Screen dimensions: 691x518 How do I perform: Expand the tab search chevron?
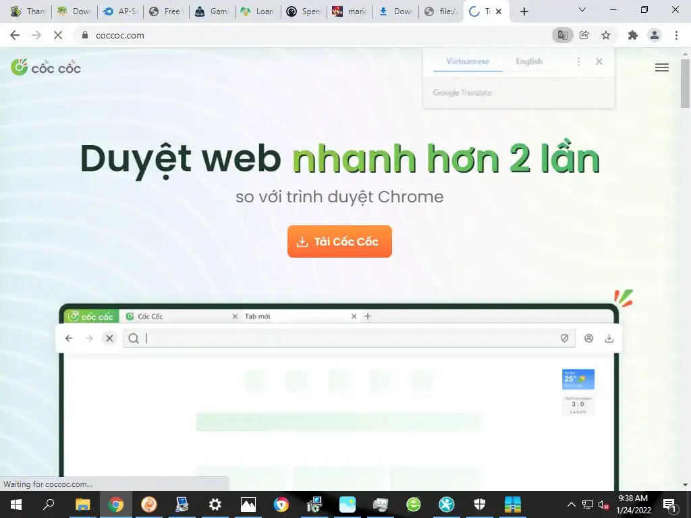tap(582, 9)
